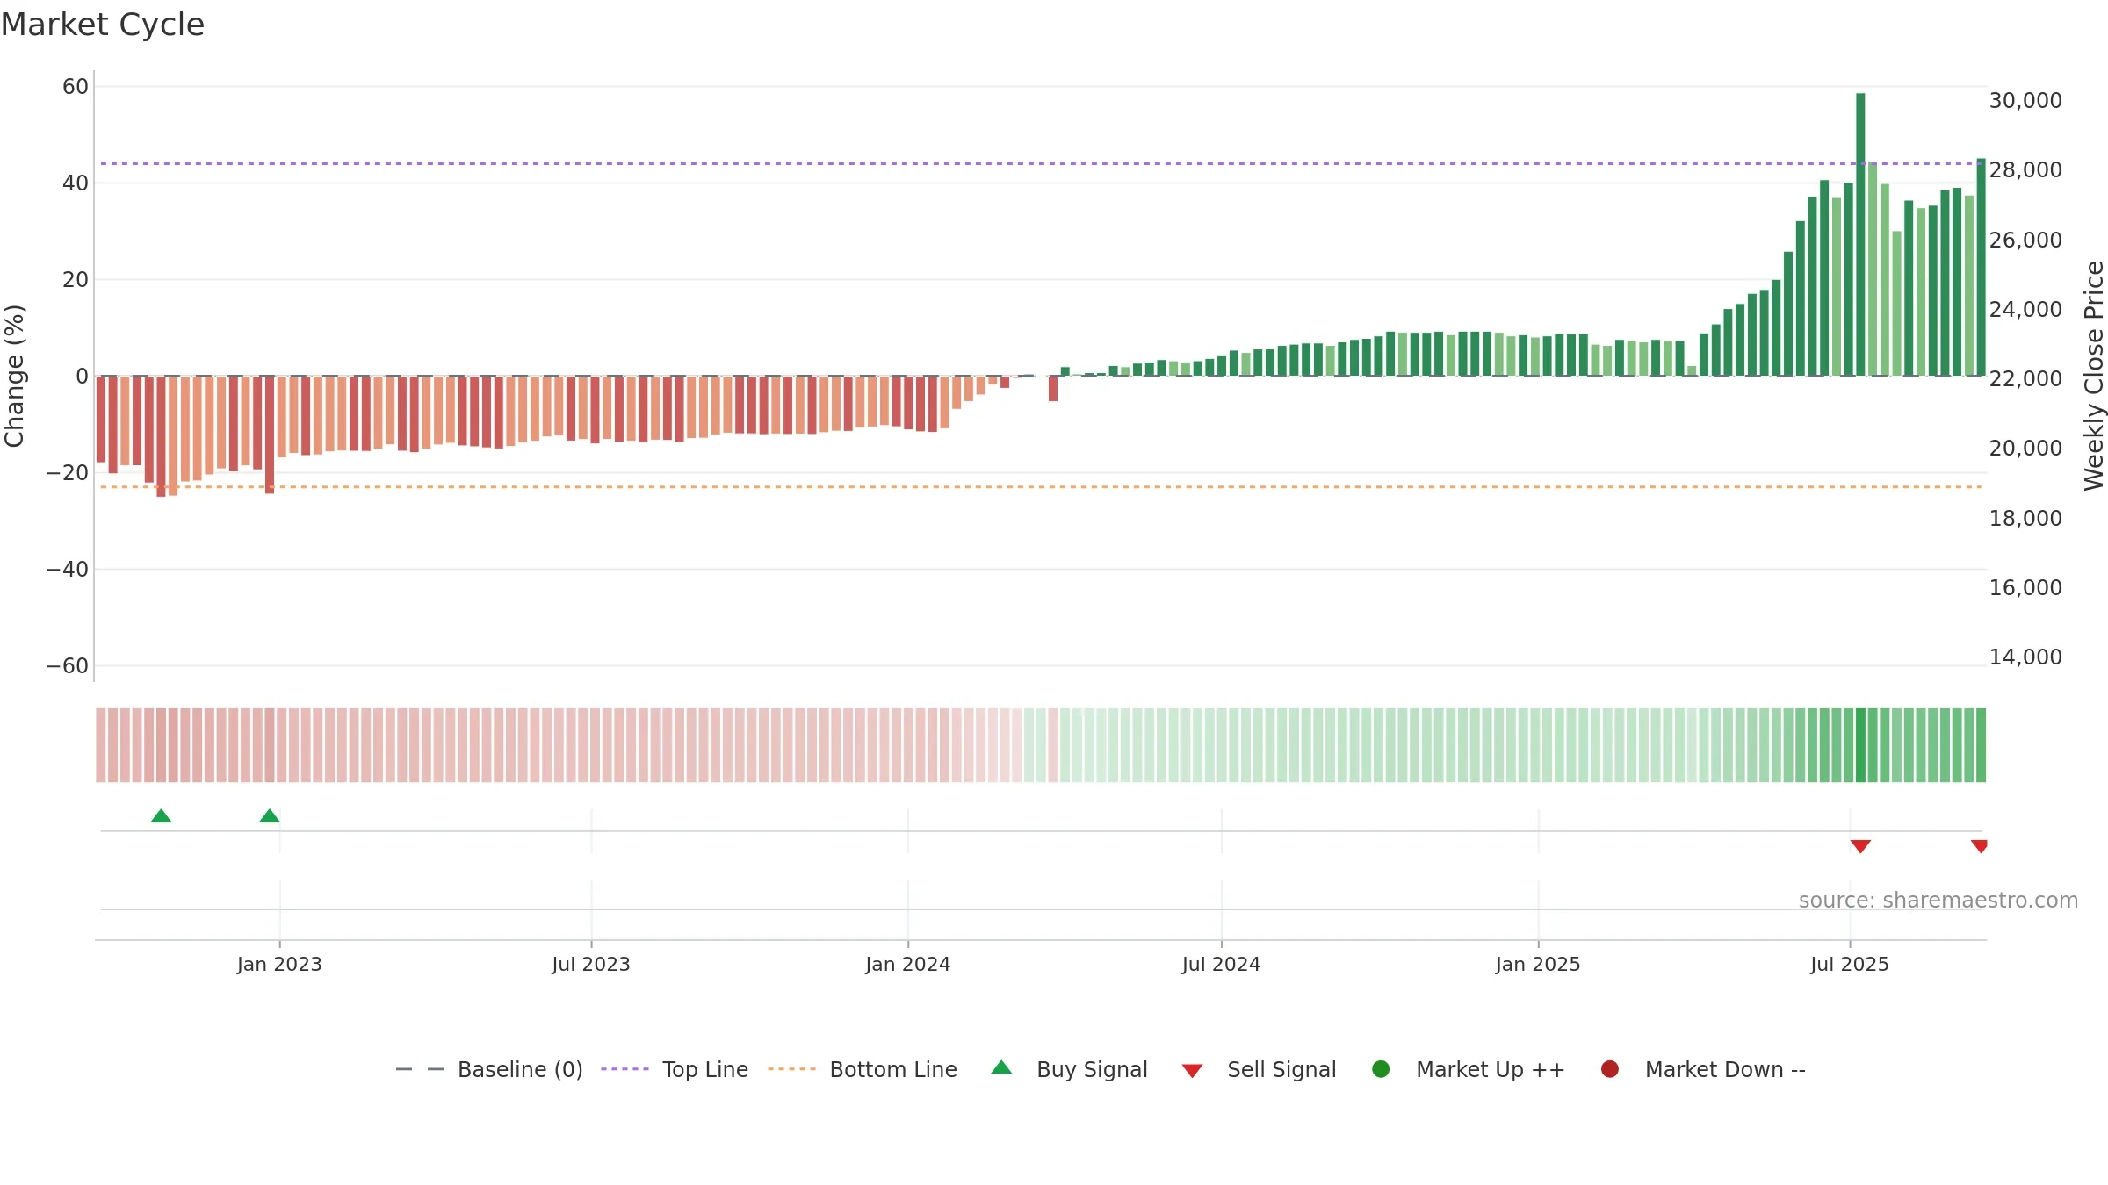Click the Jan 2024 axis label
The image size is (2108, 1185).
click(908, 965)
